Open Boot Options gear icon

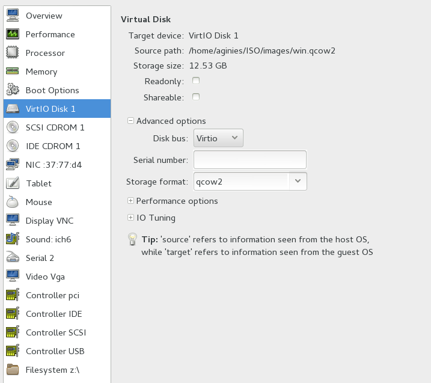point(13,90)
